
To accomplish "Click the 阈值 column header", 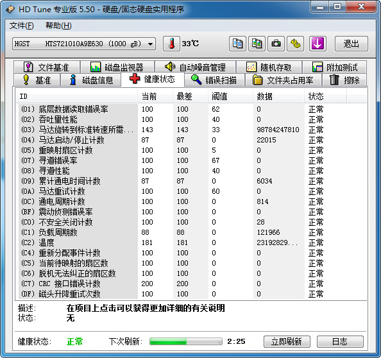I will click(230, 96).
